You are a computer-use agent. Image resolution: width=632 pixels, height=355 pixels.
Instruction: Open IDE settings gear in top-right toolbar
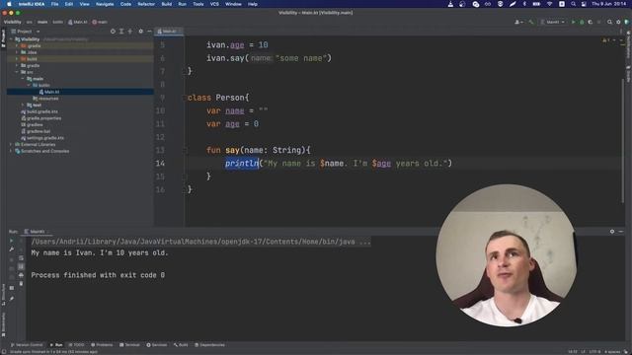pyautogui.click(x=618, y=22)
